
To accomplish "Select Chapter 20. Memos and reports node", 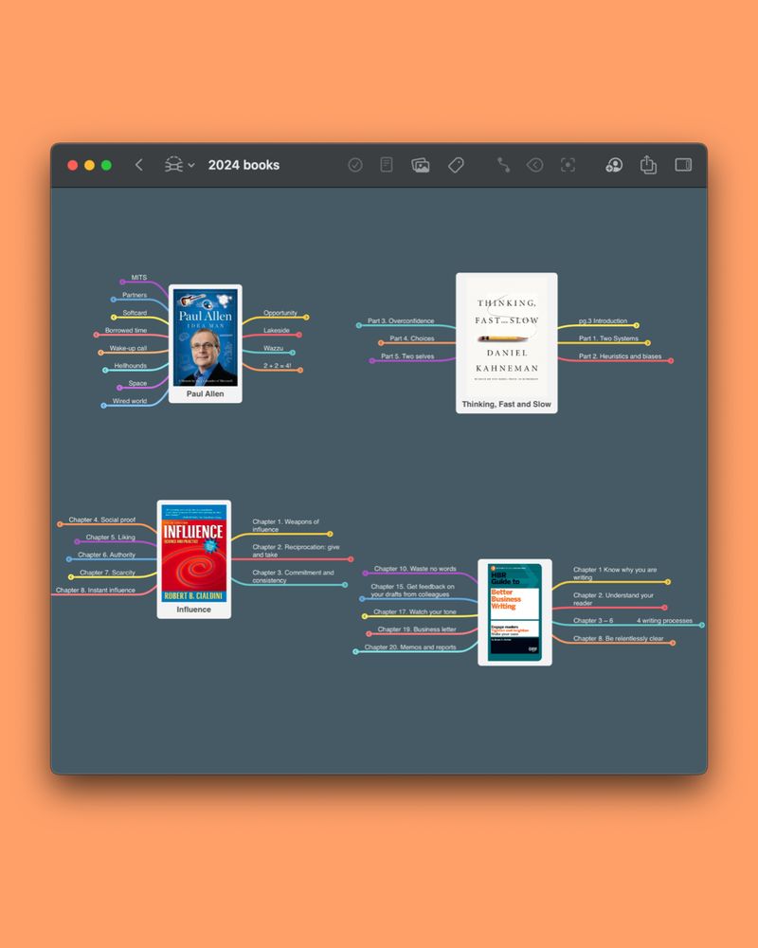I will click(x=410, y=647).
